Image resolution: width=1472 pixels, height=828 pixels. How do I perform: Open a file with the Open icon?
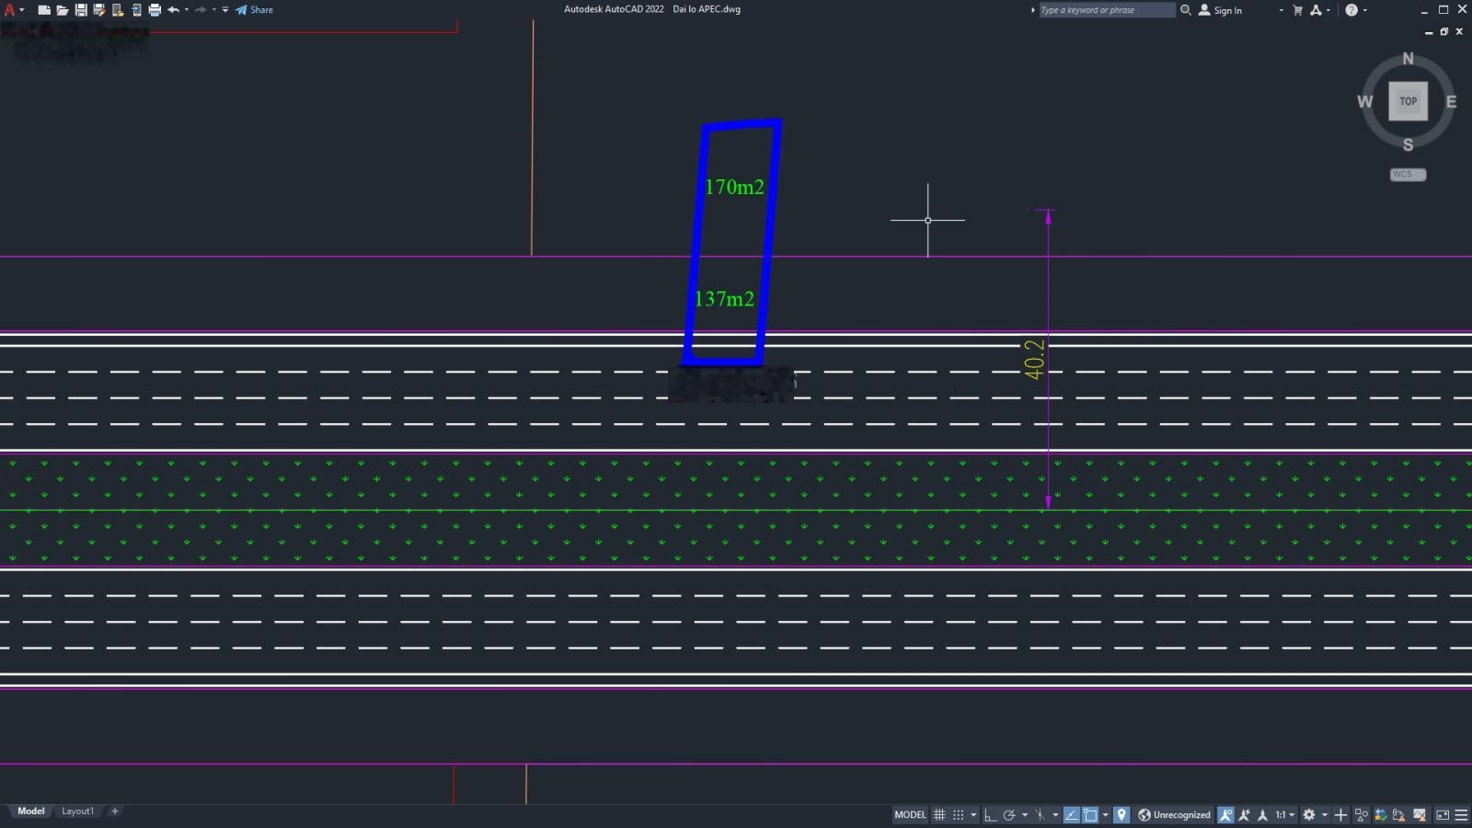click(x=62, y=10)
